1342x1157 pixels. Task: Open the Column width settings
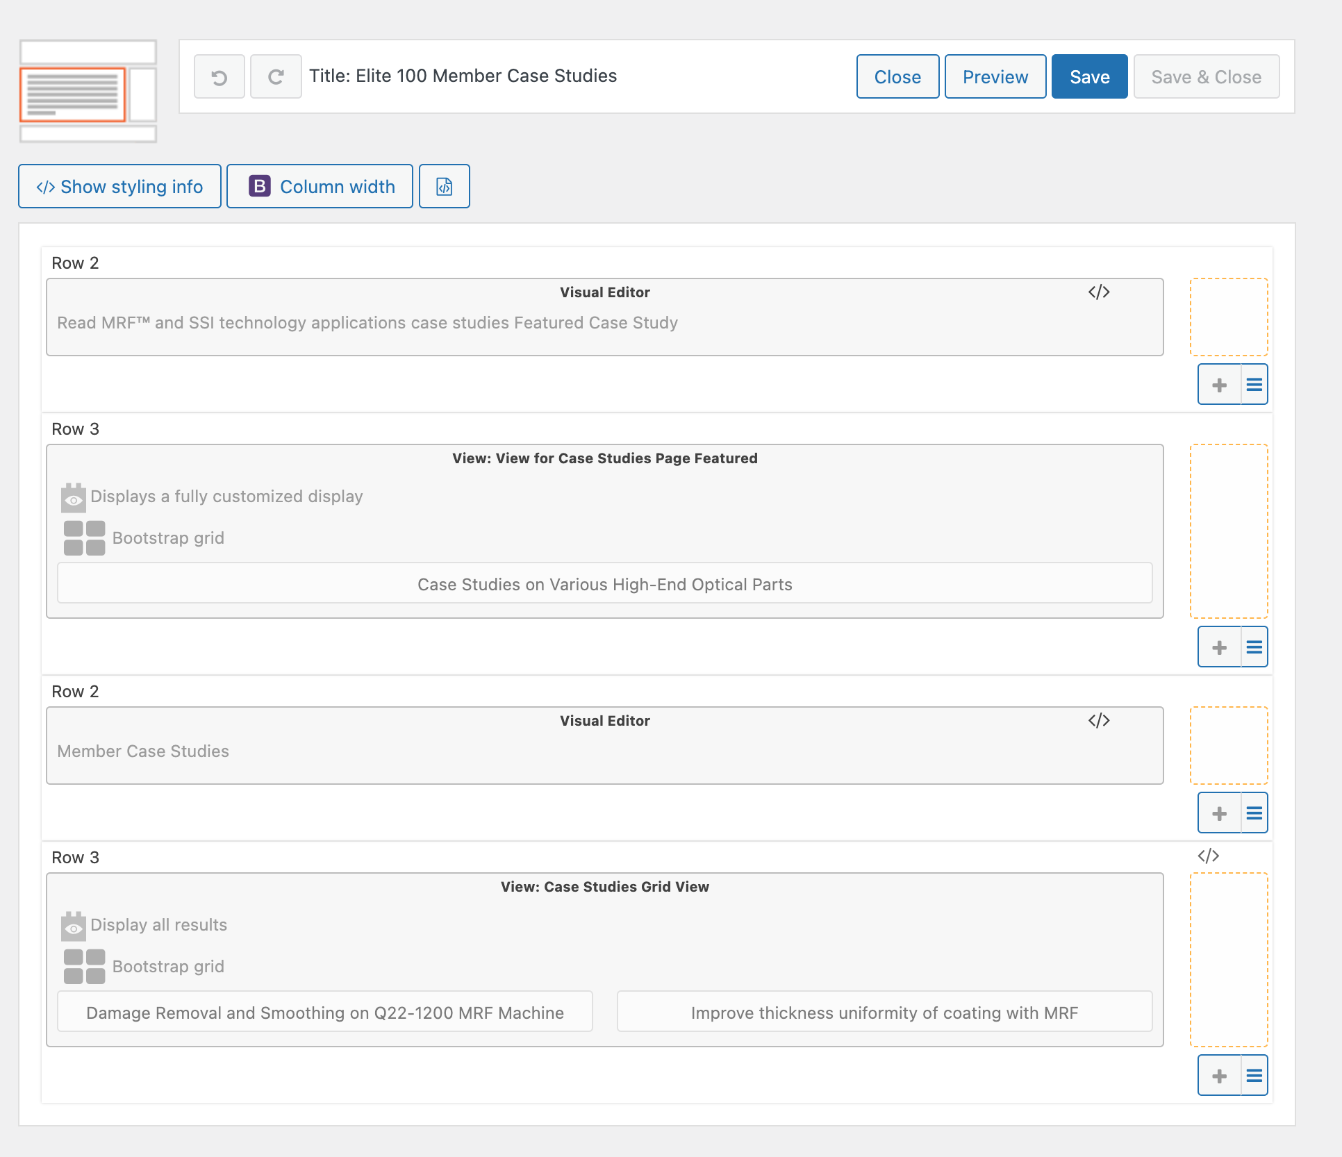click(320, 187)
